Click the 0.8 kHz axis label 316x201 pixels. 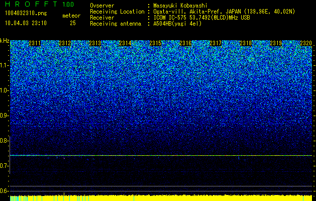(x=4, y=141)
